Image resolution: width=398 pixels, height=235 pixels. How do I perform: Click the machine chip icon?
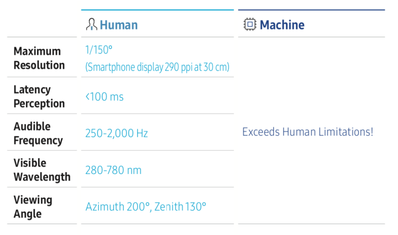coord(250,24)
